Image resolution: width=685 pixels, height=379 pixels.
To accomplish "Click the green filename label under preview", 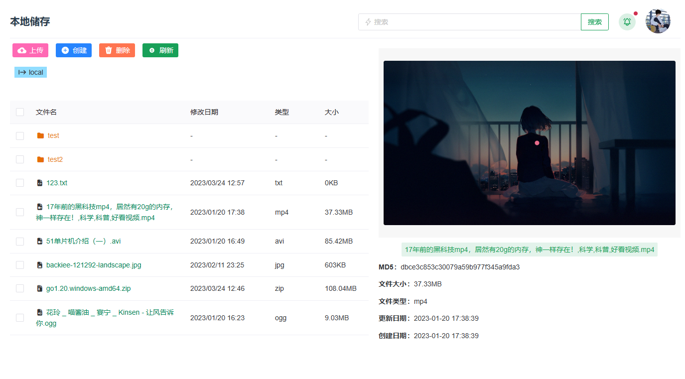I will (x=530, y=250).
